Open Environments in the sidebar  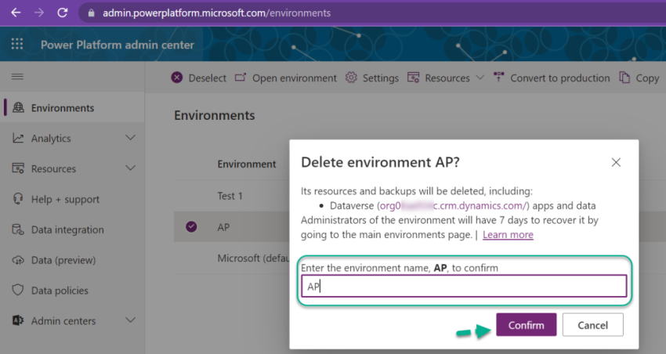[63, 108]
